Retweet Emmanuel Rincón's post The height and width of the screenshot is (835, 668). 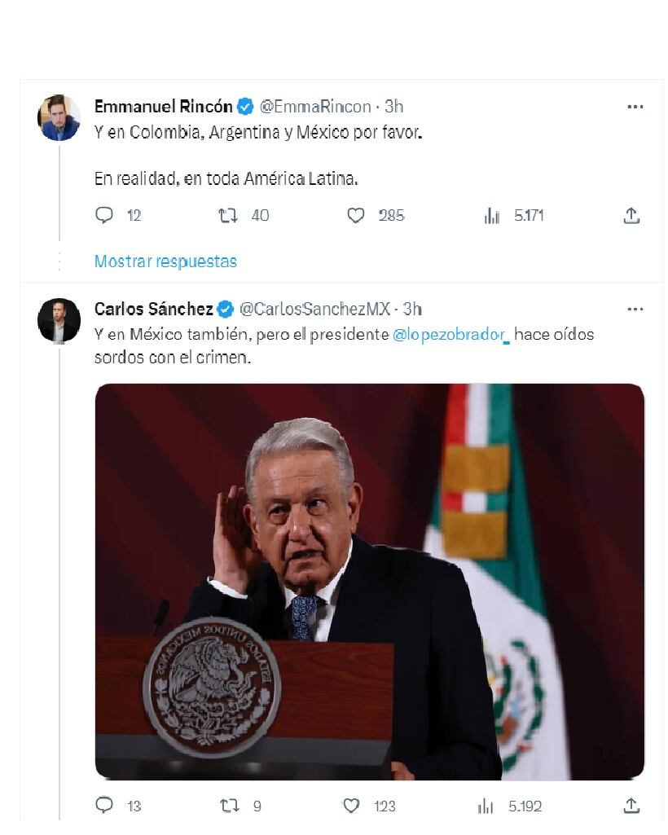(x=229, y=215)
